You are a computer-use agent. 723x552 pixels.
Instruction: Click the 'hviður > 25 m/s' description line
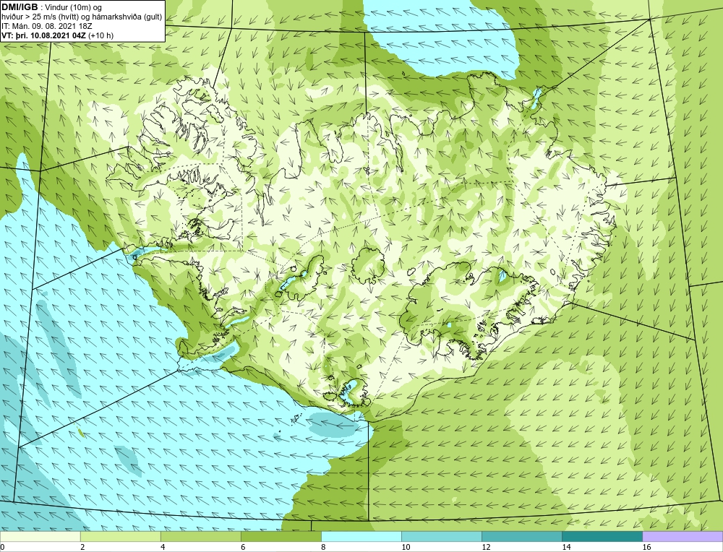pyautogui.click(x=82, y=17)
